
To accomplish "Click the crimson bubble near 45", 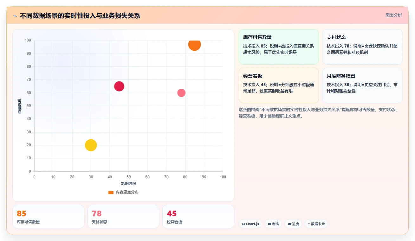I will tap(119, 86).
